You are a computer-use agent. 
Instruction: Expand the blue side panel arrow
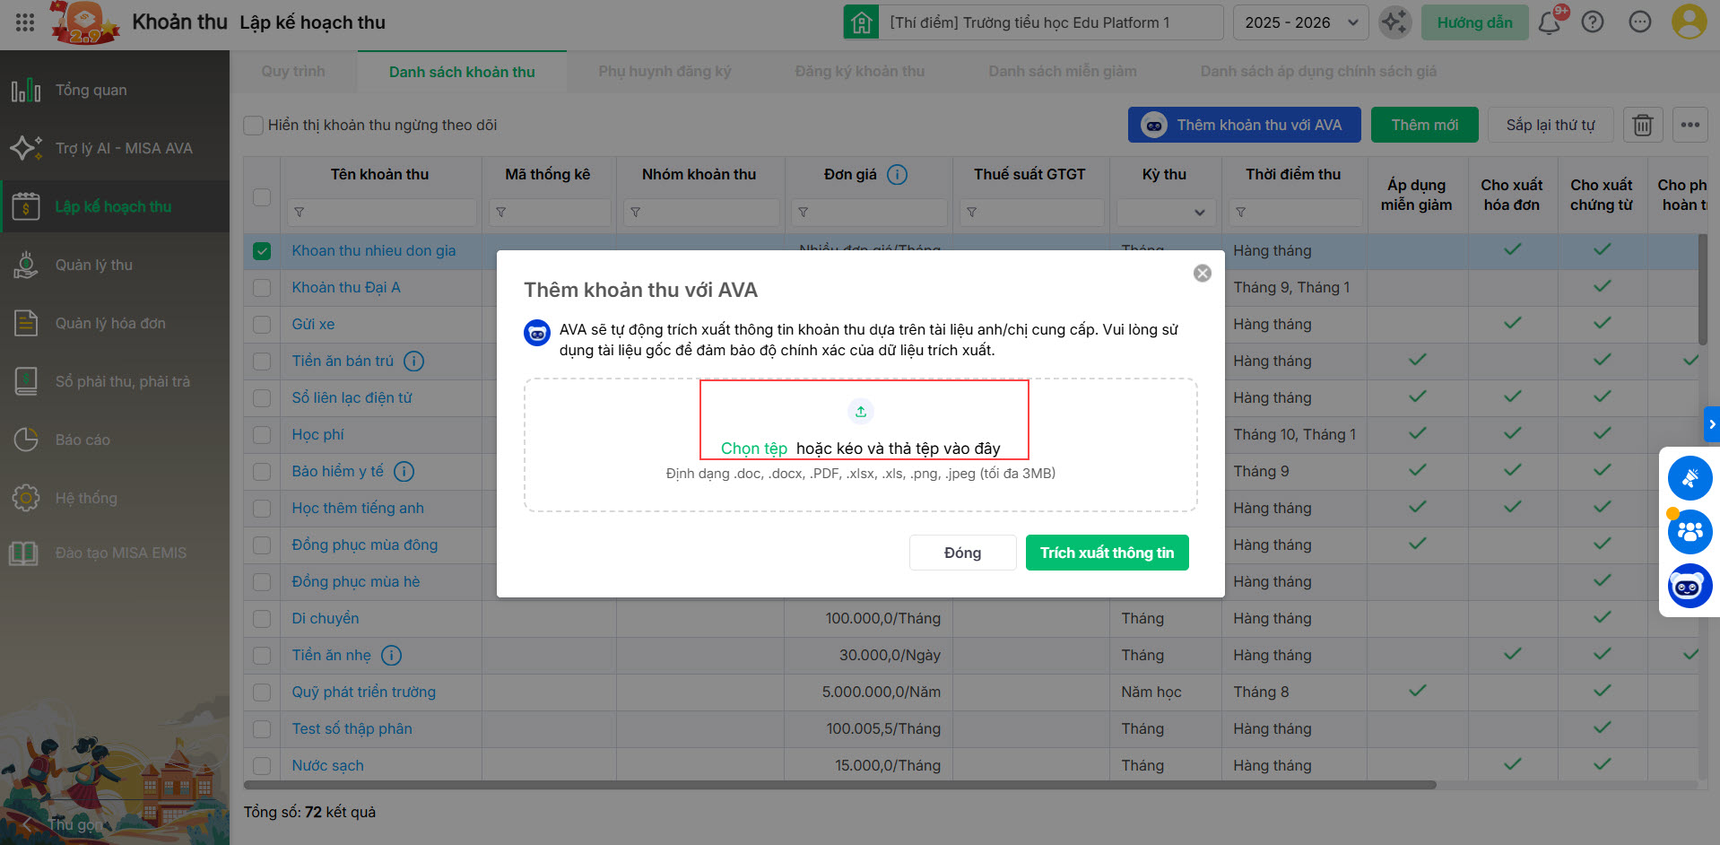click(1711, 424)
